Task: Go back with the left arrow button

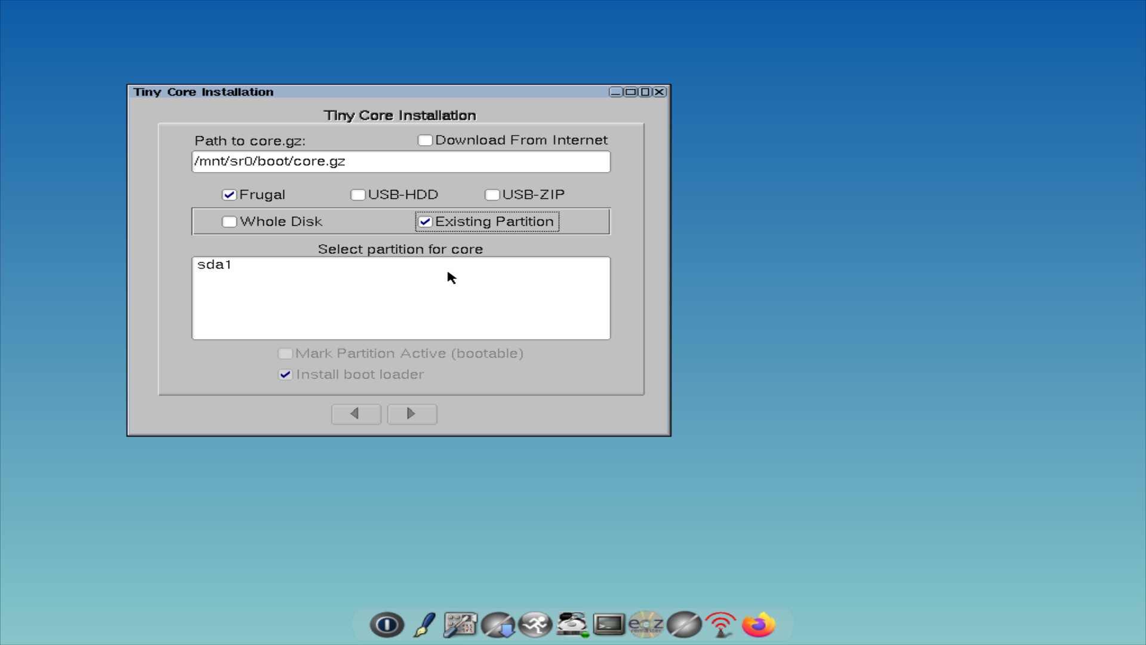Action: click(x=356, y=414)
